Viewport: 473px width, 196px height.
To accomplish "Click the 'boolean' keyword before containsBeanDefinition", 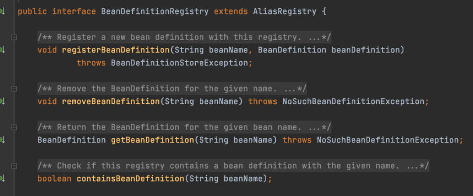I will point(54,179).
